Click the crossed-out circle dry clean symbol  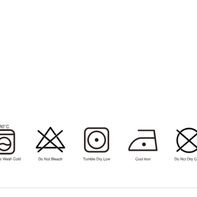(187, 140)
